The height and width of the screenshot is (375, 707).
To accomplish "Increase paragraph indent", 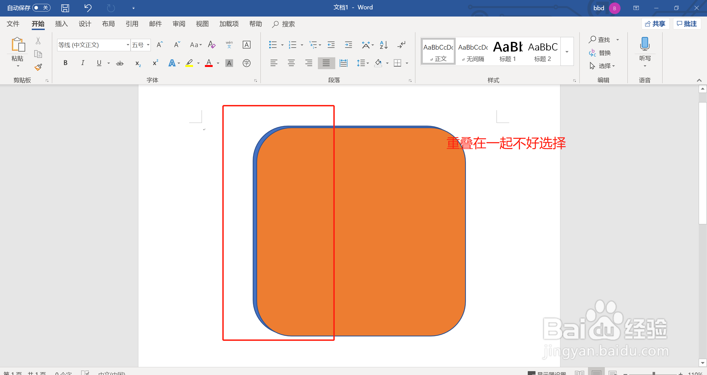I will 348,45.
